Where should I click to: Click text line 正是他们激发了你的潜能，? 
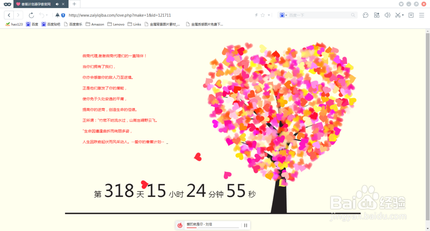pyautogui.click(x=104, y=88)
